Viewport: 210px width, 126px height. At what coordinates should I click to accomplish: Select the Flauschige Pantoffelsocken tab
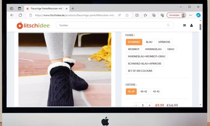47,9
